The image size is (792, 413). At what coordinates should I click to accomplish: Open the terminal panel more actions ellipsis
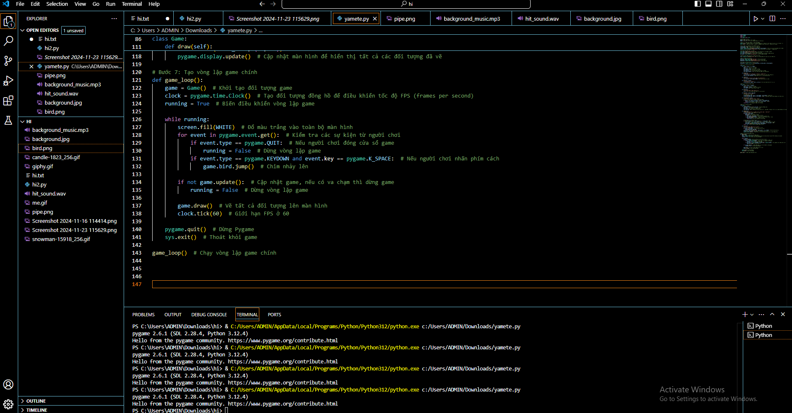(x=761, y=315)
